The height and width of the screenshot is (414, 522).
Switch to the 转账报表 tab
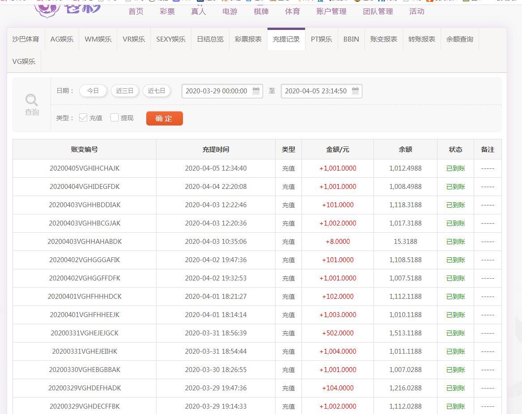[x=421, y=39]
